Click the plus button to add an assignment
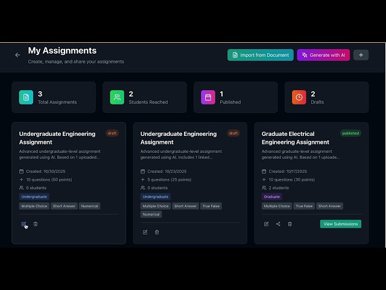This screenshot has height=290, width=386. [x=361, y=55]
